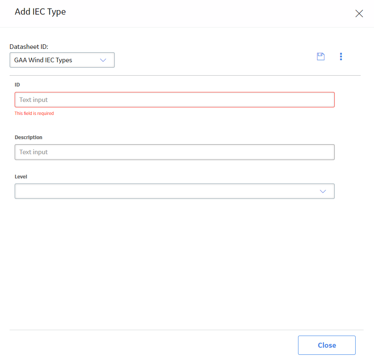Click the placeholder text inside the Description box

point(33,152)
